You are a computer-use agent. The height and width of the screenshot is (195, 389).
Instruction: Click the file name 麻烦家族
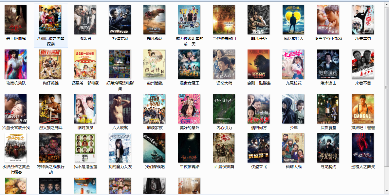155,128
